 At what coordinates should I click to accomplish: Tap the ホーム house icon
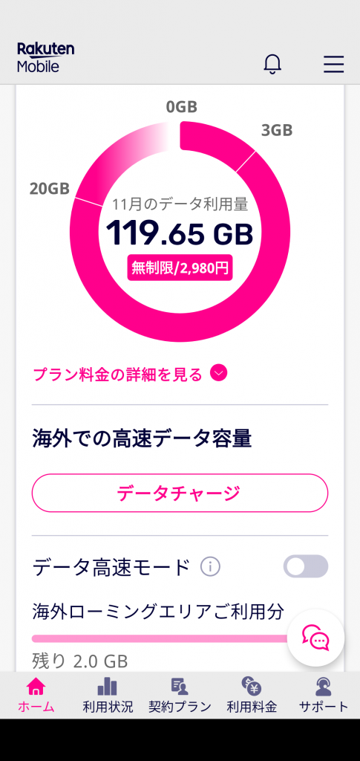click(36, 687)
